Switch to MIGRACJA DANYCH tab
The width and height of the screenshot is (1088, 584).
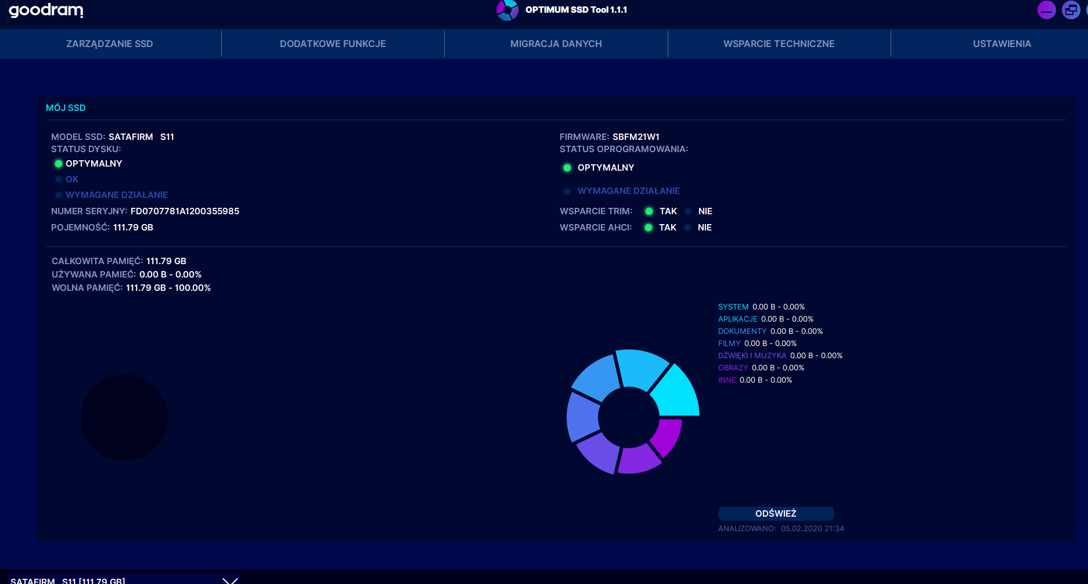556,44
